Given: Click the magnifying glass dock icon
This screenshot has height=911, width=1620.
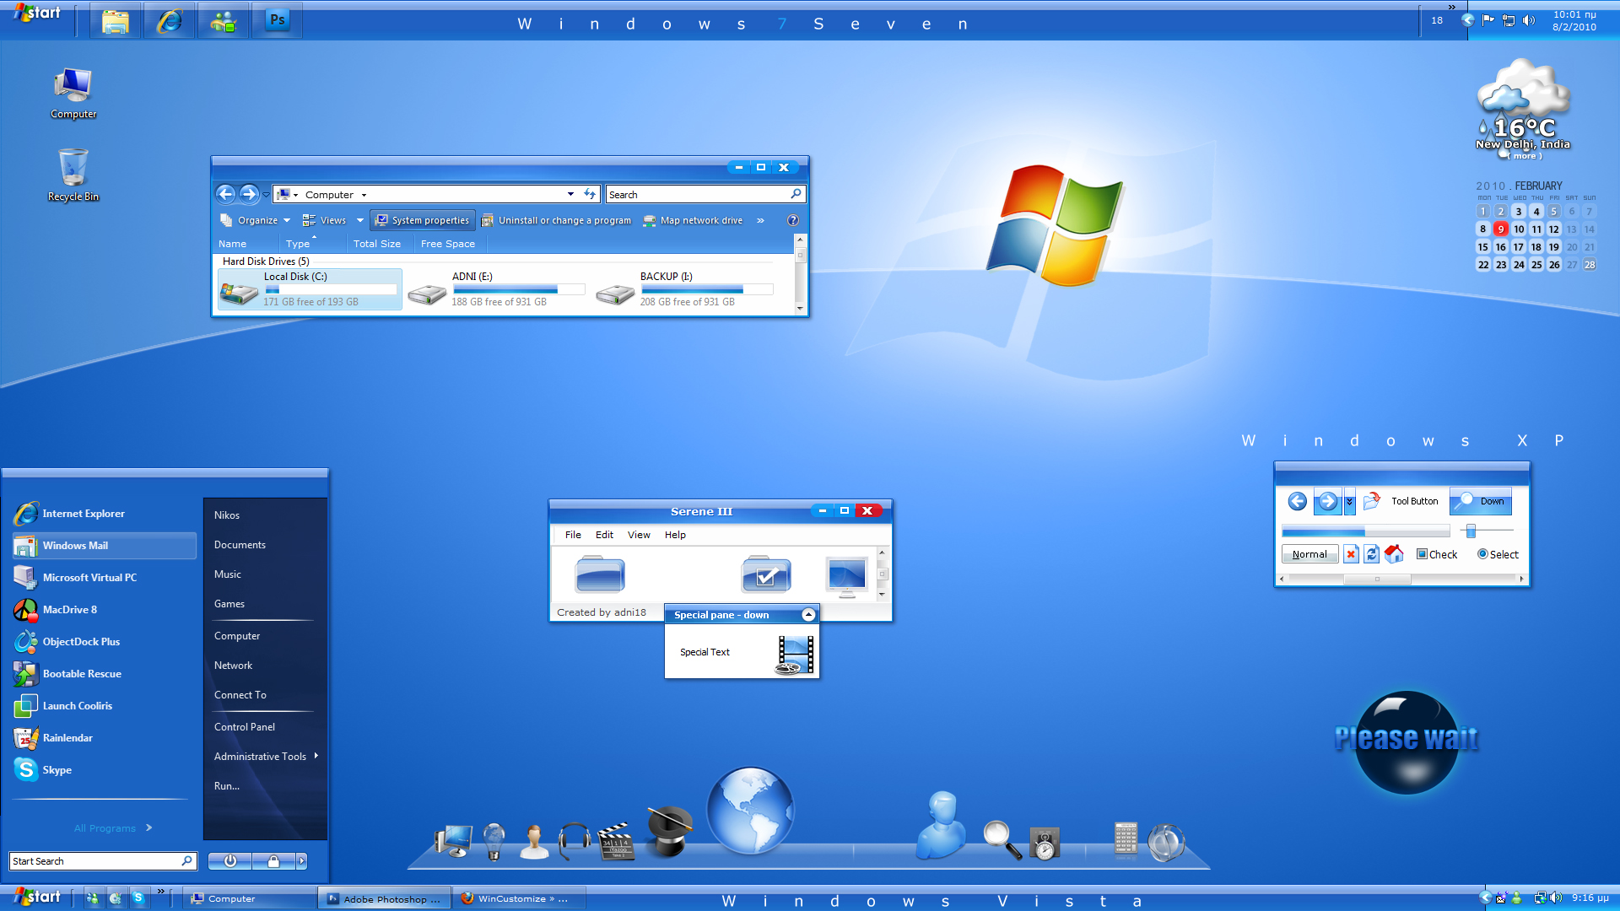Looking at the screenshot, I should (1001, 839).
